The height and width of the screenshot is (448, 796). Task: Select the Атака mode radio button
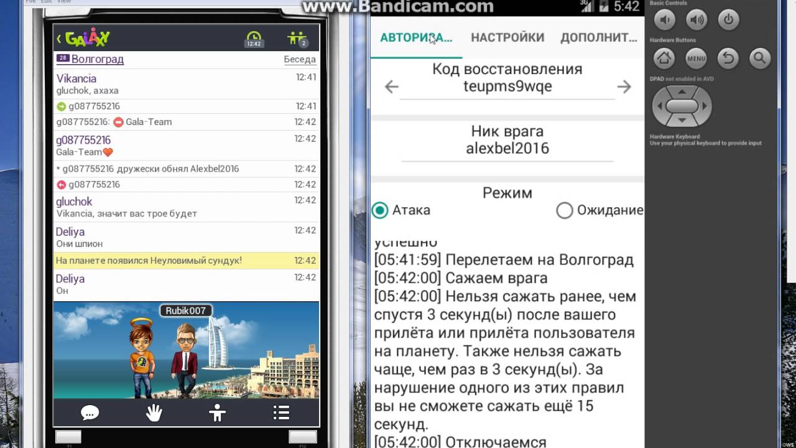(x=379, y=210)
